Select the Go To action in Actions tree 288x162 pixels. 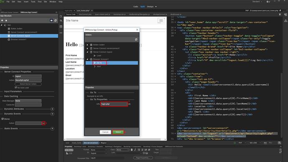(x=112, y=63)
